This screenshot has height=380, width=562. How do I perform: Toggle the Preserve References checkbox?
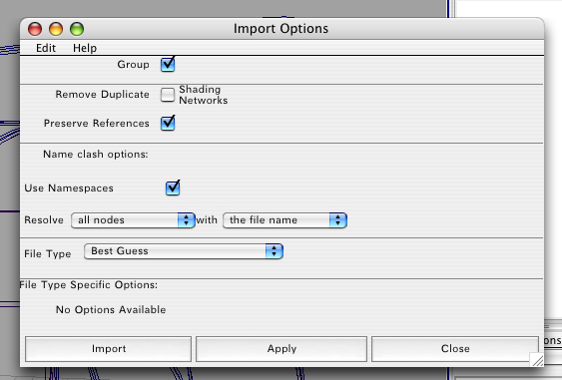click(x=168, y=124)
